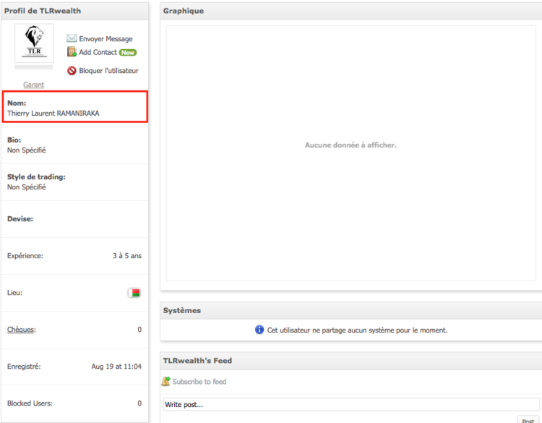Click the name Thierry Laurent RAMANIRAKA
The height and width of the screenshot is (423, 542).
click(53, 114)
